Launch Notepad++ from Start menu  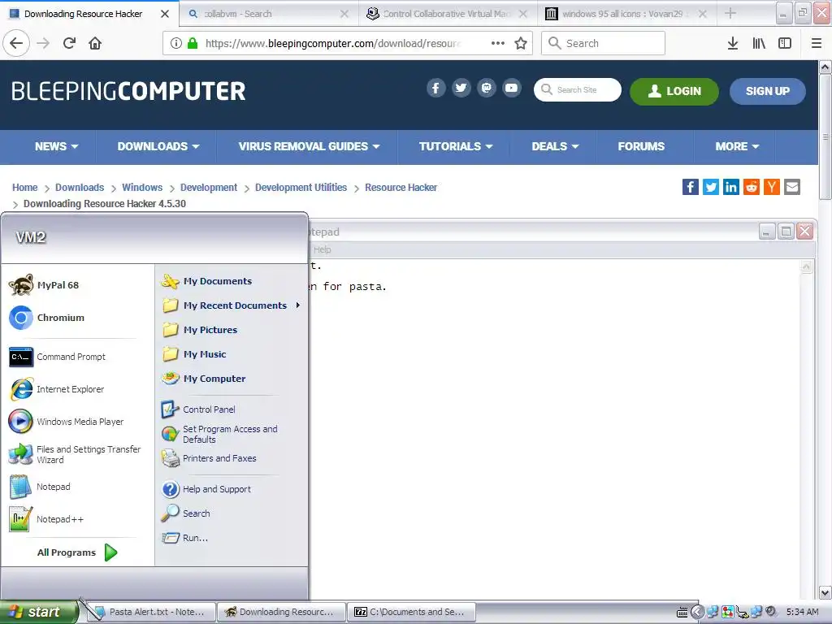(46, 519)
